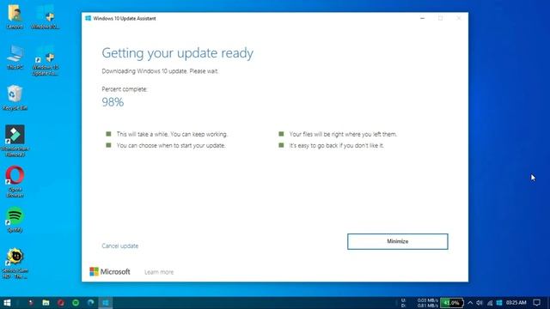The width and height of the screenshot is (550, 309).
Task: Open Windows 10 Update Assistant desktop shortcut
Action: 46,60
